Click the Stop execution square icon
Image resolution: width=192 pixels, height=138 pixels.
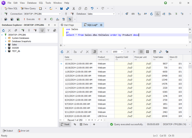(45, 19)
